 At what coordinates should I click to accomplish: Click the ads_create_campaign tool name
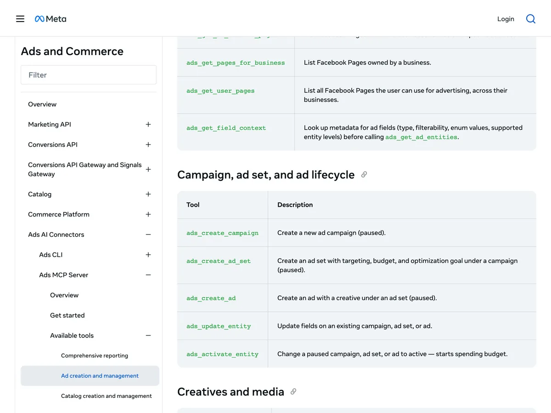point(223,233)
